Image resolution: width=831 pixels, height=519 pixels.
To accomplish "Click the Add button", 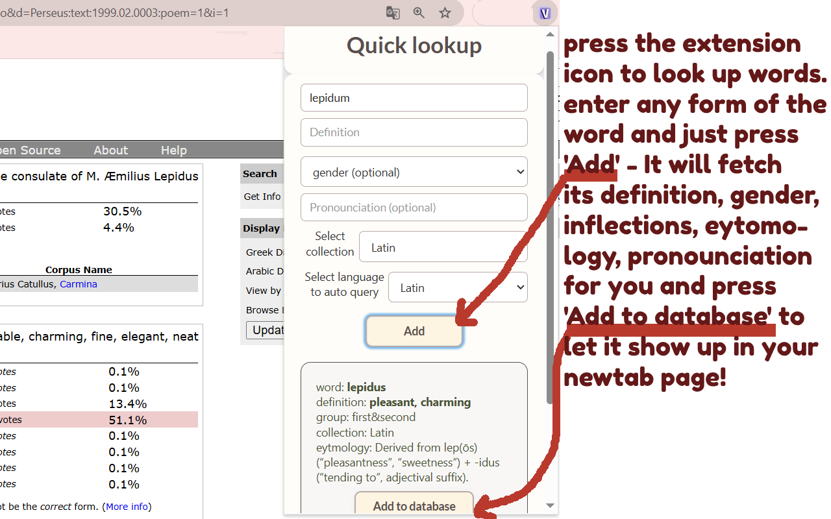I will (414, 331).
